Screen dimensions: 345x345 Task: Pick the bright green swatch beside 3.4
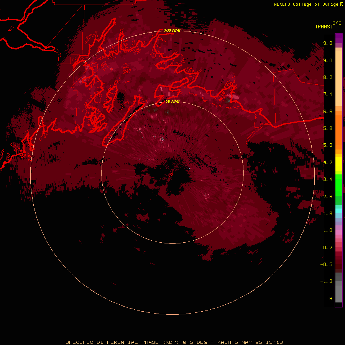click(x=338, y=184)
